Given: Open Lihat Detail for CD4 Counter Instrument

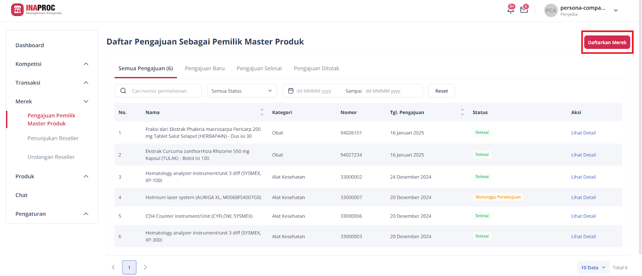Looking at the screenshot, I should pyautogui.click(x=583, y=216).
